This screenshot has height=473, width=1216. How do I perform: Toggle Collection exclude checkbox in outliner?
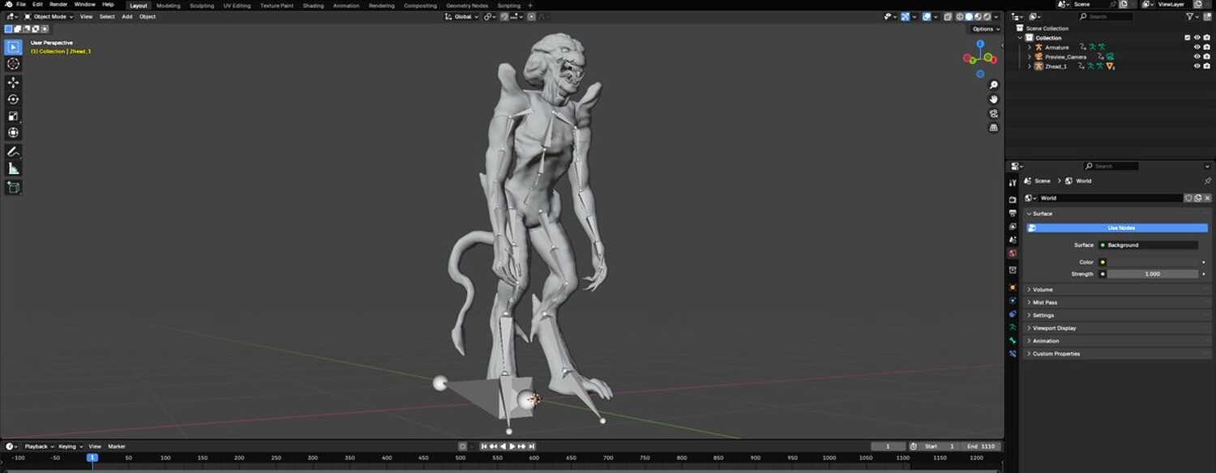coord(1188,38)
